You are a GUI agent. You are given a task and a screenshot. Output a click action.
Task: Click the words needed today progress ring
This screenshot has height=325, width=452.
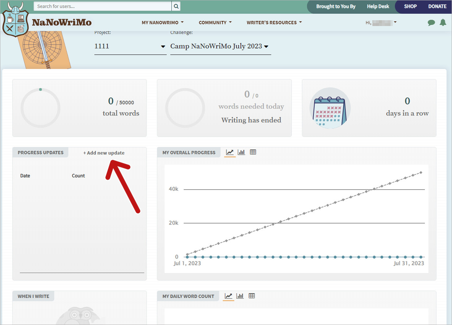point(185,108)
